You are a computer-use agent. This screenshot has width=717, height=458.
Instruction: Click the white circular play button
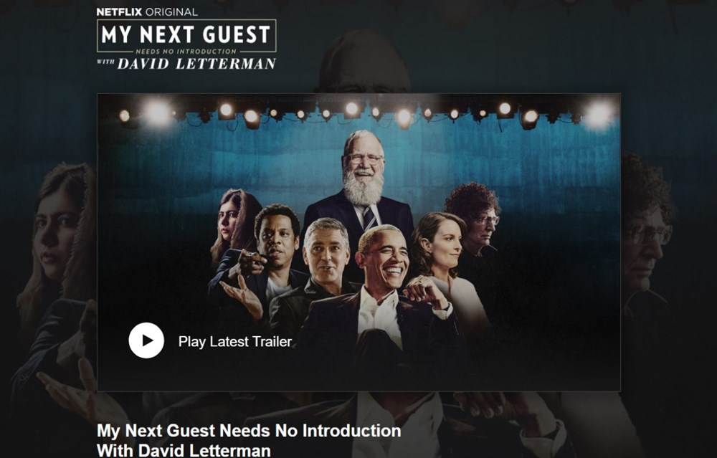(x=146, y=340)
